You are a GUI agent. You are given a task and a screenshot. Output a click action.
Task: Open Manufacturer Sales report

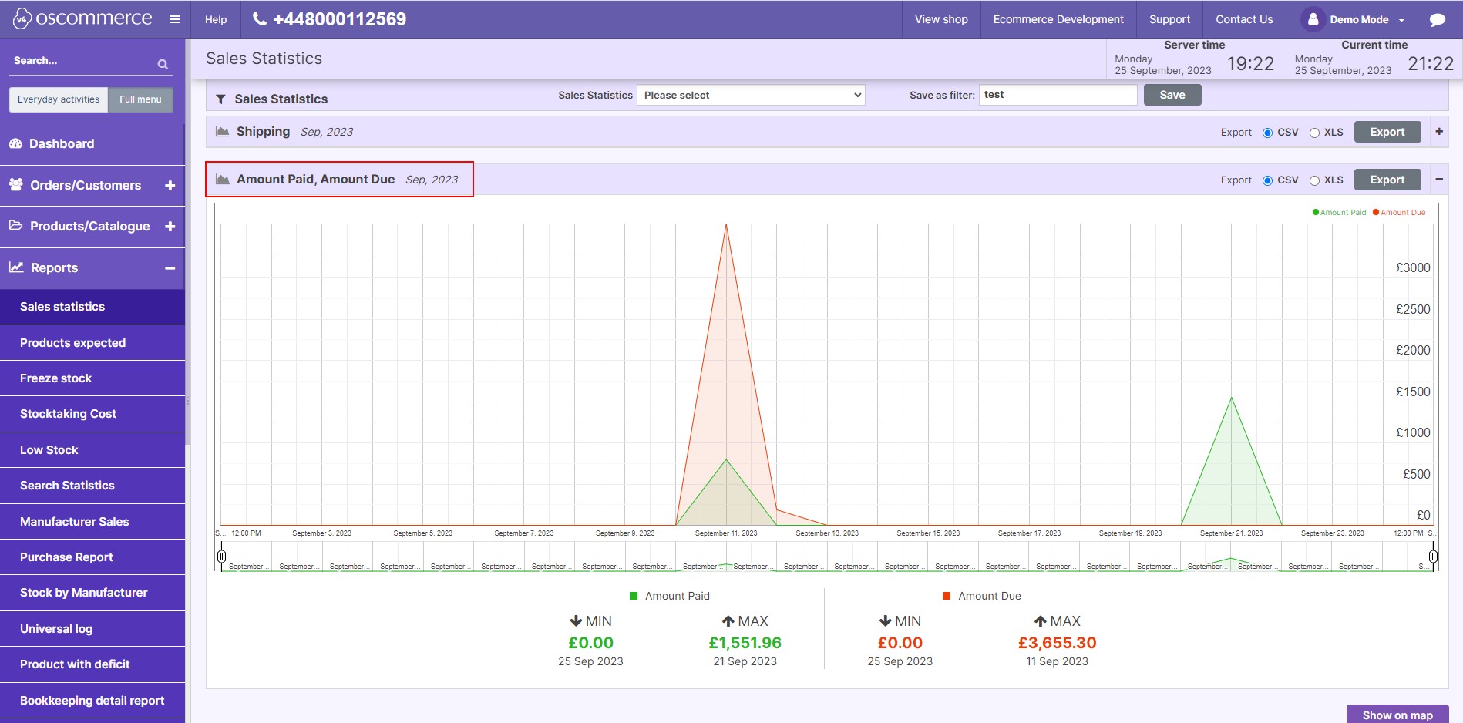tap(92, 522)
